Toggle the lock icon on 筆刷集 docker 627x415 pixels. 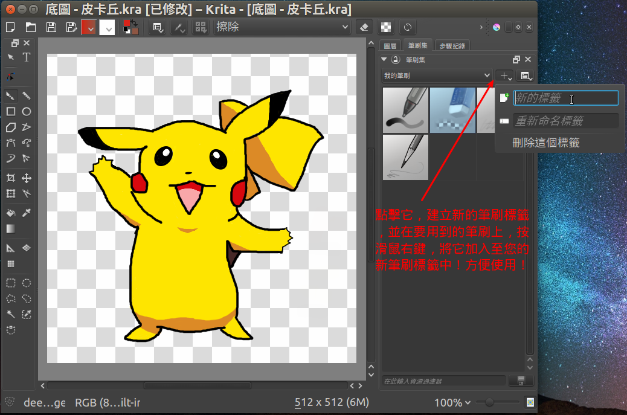[396, 60]
